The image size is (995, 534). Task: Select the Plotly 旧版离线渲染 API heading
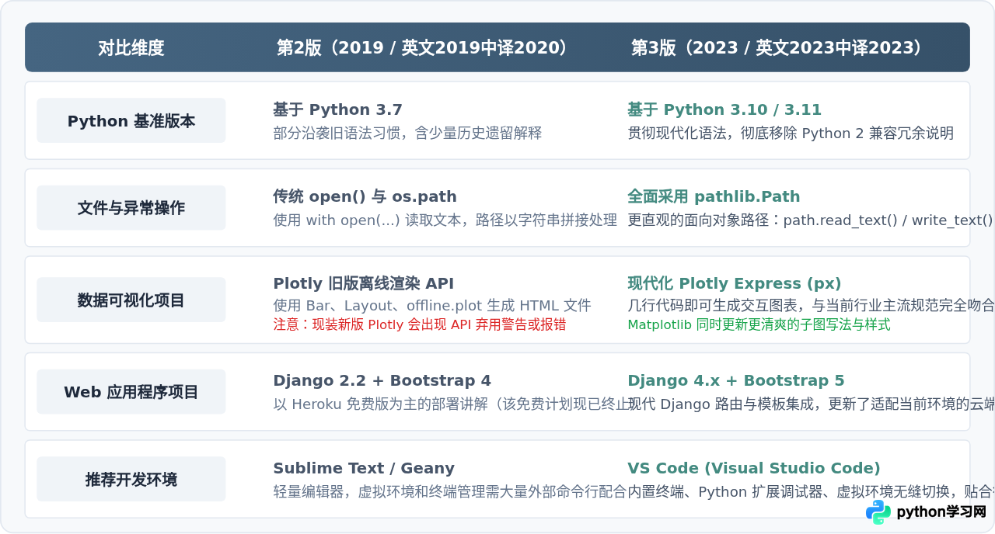tap(363, 283)
